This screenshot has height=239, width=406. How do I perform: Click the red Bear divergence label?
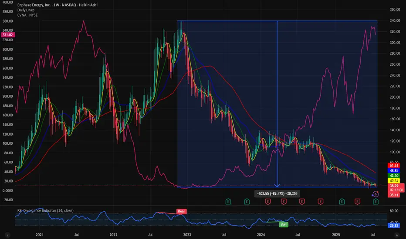click(181, 211)
